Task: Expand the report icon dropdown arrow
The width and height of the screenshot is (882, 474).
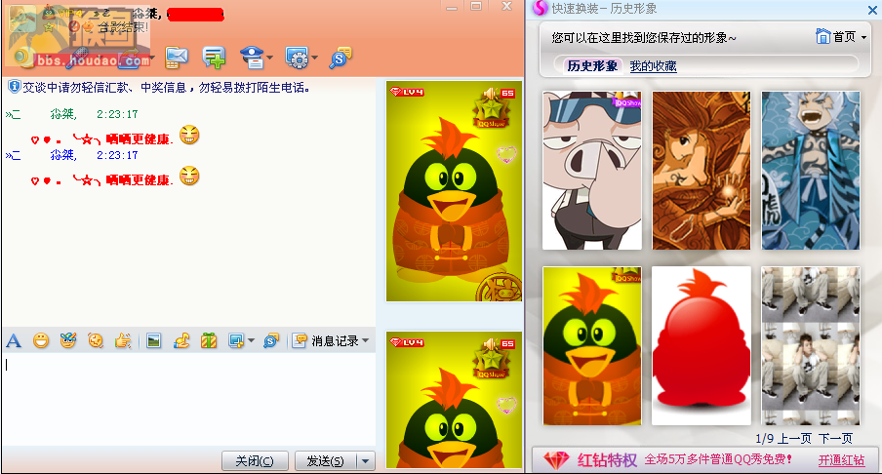Action: pyautogui.click(x=270, y=58)
